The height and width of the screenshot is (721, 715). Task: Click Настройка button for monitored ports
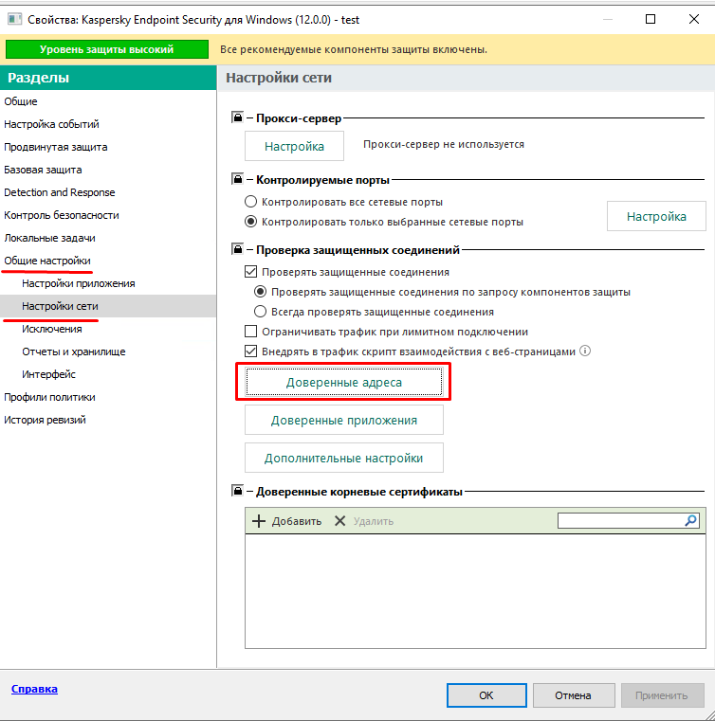[656, 216]
